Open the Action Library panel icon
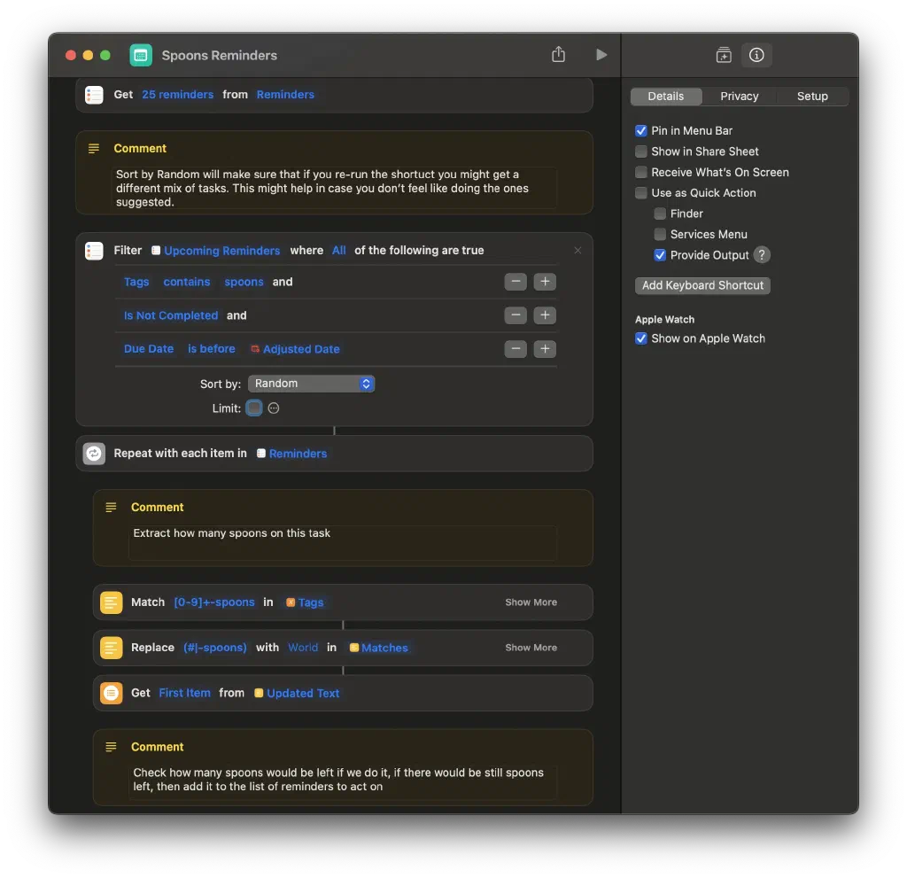The width and height of the screenshot is (907, 878). point(724,55)
